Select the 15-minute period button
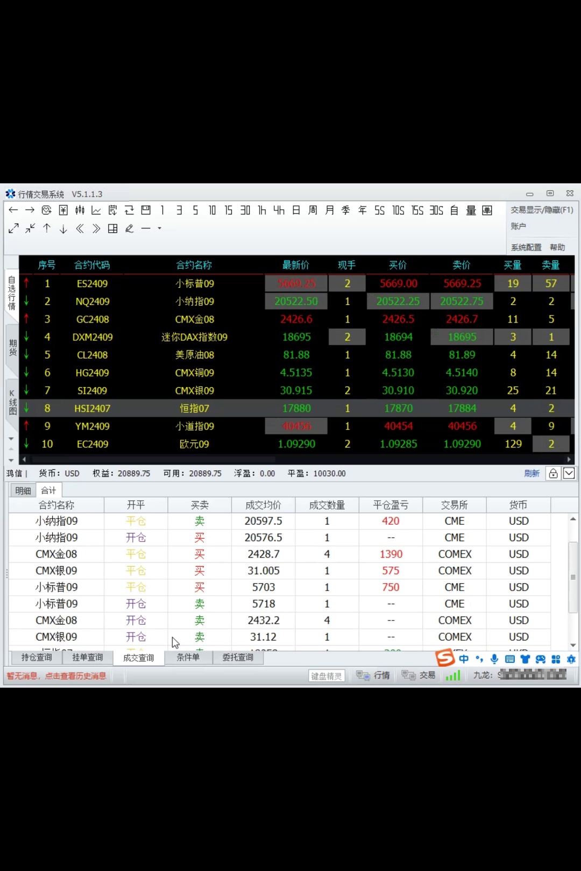581x871 pixels. [x=229, y=210]
